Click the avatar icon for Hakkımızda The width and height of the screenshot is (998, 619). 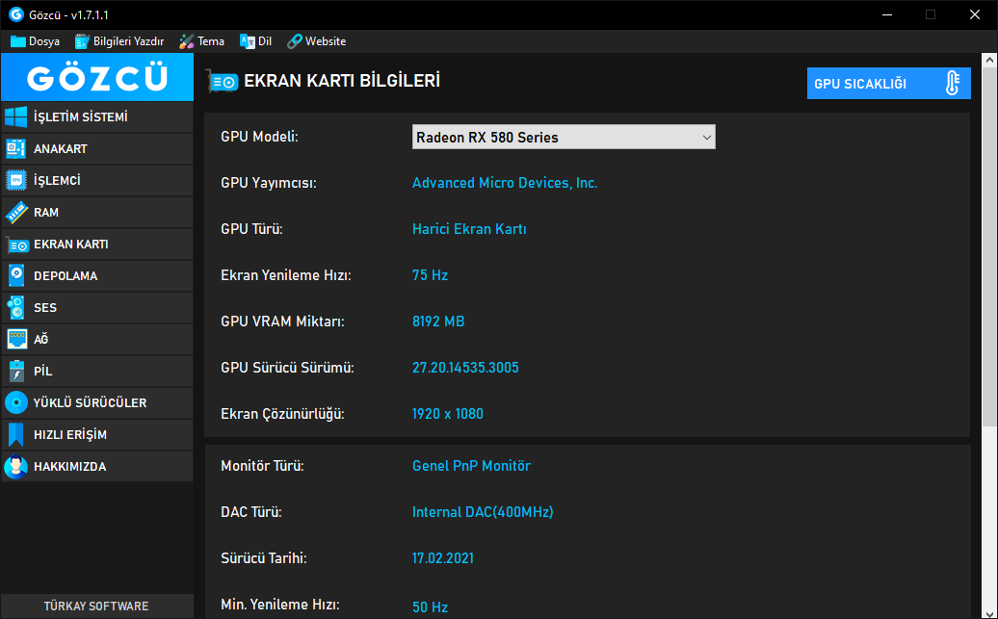(x=15, y=467)
